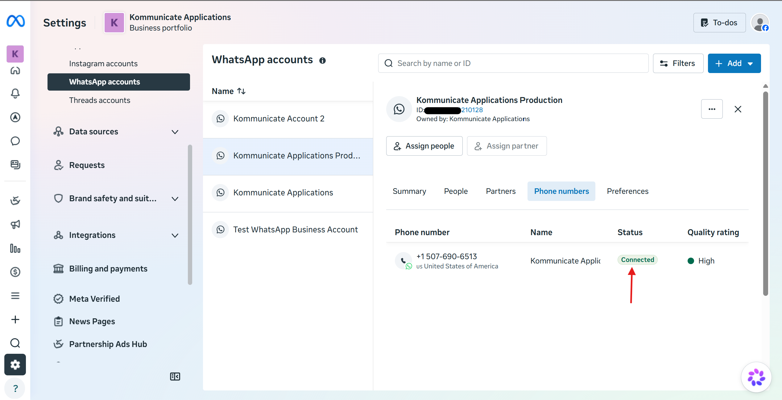The width and height of the screenshot is (782, 400).
Task: Open Threads accounts in sidebar
Action: [119, 100]
